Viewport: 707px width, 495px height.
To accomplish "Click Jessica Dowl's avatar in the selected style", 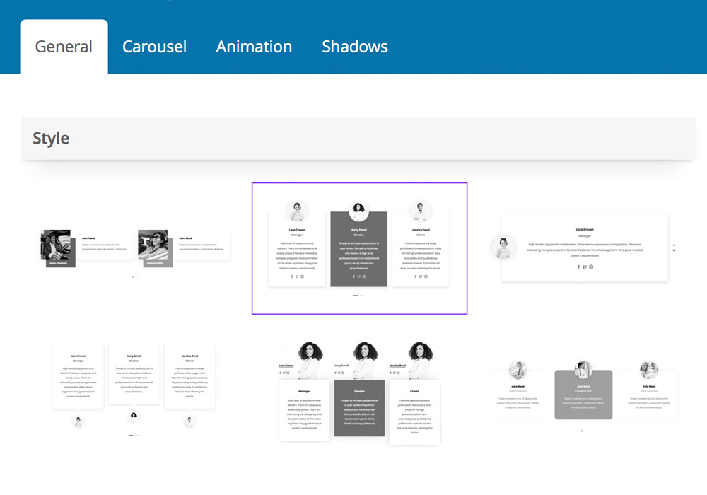I will [x=421, y=211].
